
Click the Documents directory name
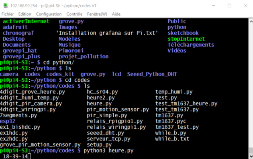[x=16, y=45]
